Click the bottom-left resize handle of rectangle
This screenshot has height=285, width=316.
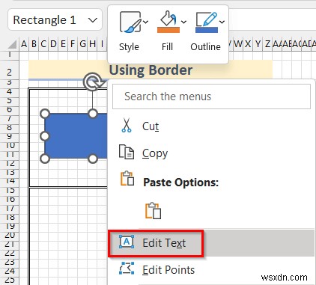tap(45, 159)
